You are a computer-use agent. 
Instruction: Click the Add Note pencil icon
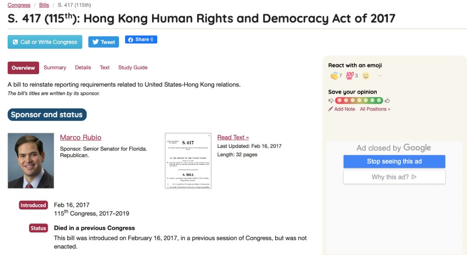[x=331, y=109]
